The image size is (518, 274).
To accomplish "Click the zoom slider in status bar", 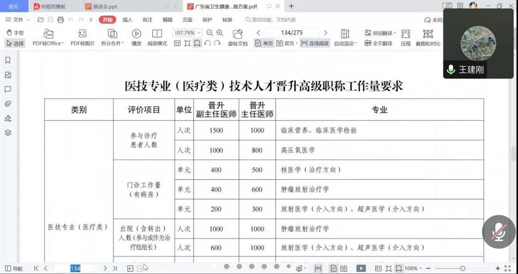I will click(x=462, y=268).
